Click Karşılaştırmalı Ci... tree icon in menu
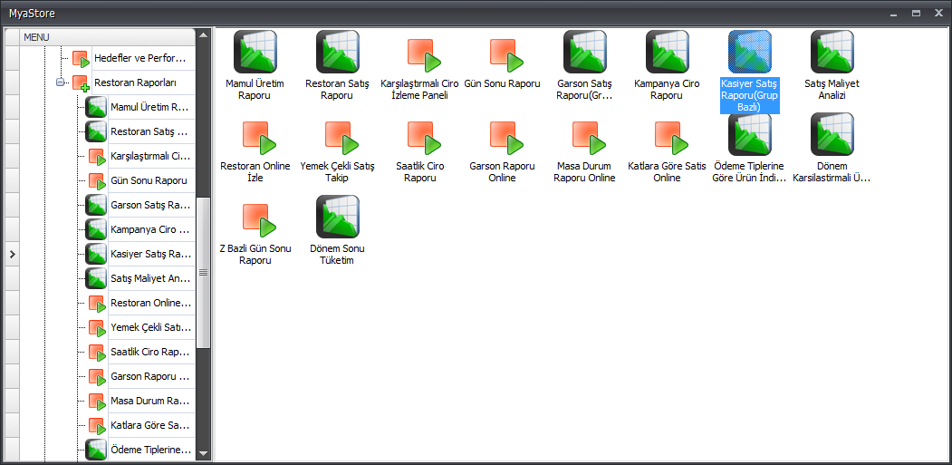Viewport: 952px width, 465px height. (97, 156)
